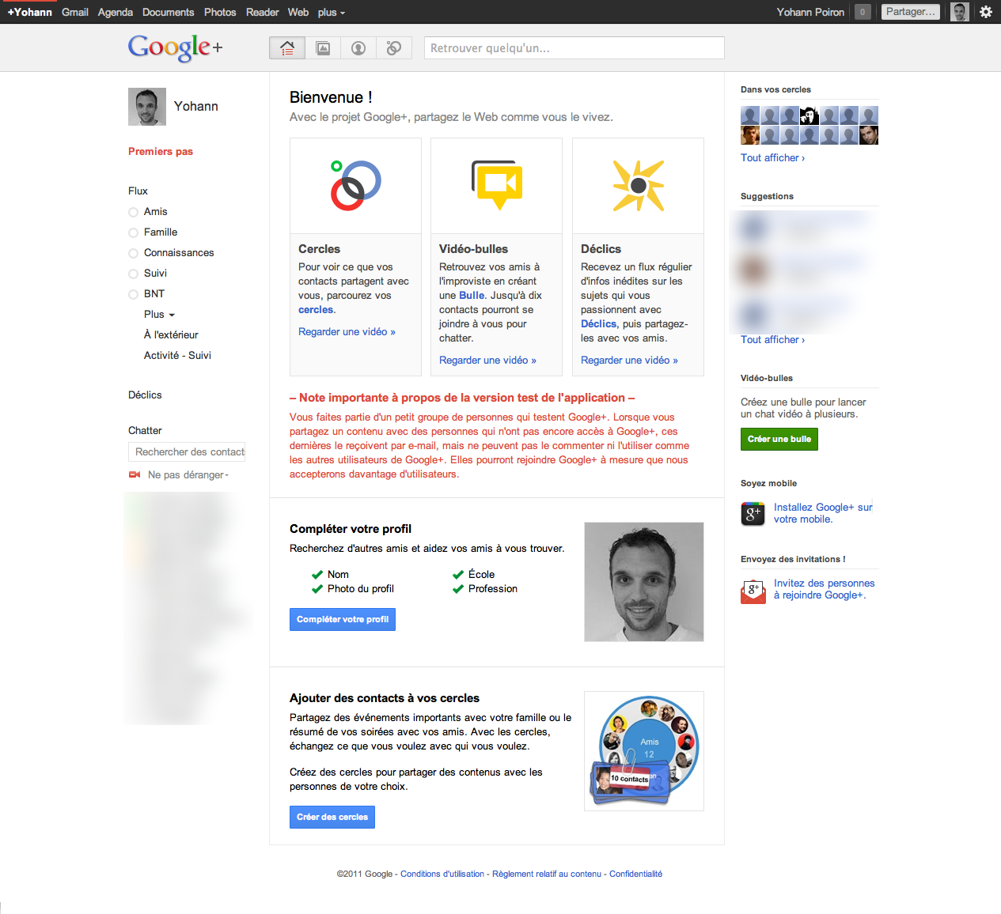The height and width of the screenshot is (914, 1001).
Task: Click Yohann's sidebar profile photo
Action: click(147, 107)
